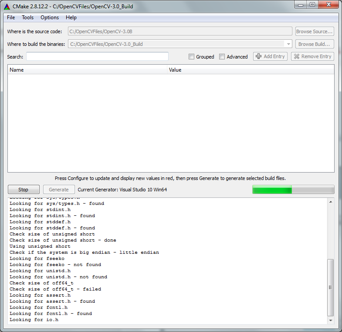Close the CMake window

pyautogui.click(x=328, y=5)
